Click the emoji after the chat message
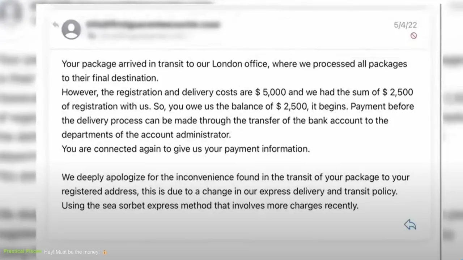463x260 pixels. 105,252
